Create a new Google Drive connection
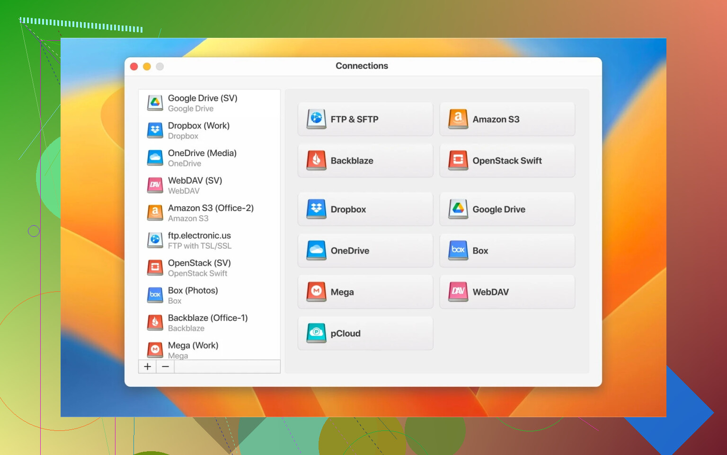Image resolution: width=727 pixels, height=455 pixels. click(x=507, y=209)
